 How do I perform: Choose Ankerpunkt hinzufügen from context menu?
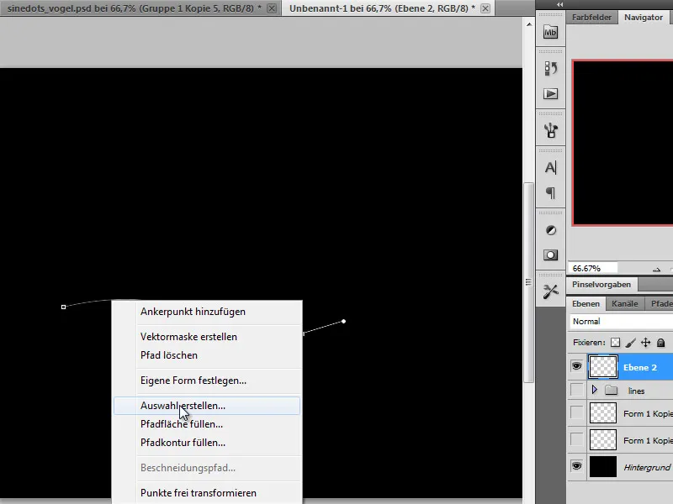tap(193, 312)
